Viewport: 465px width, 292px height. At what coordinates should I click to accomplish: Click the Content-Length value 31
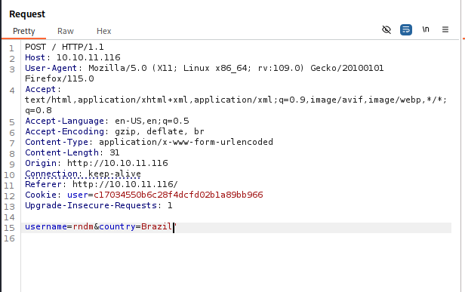point(115,152)
